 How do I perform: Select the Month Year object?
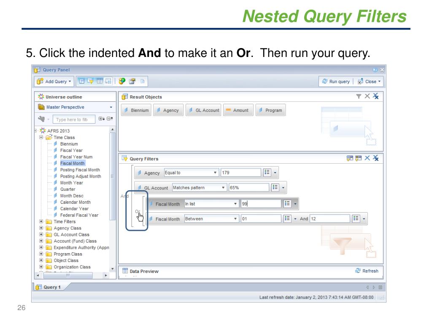(x=71, y=183)
